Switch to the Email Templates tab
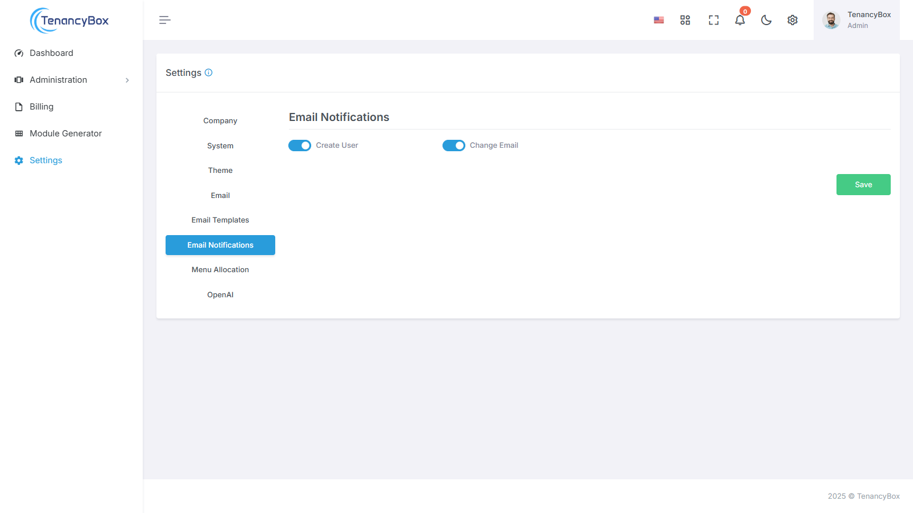 tap(220, 220)
